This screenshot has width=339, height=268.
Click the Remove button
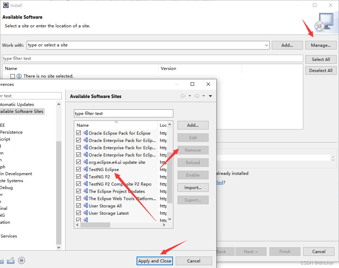[193, 150]
